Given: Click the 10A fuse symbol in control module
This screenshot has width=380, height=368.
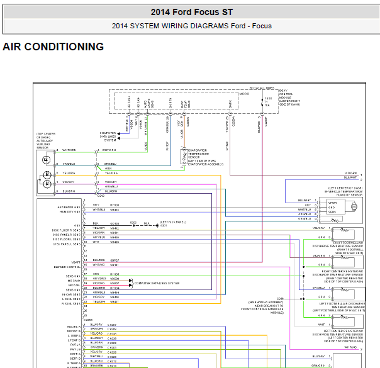Looking at the screenshot, I should [262, 102].
